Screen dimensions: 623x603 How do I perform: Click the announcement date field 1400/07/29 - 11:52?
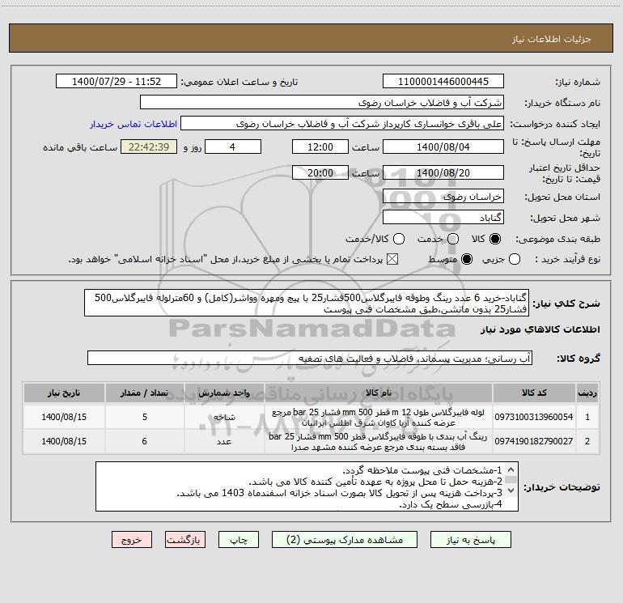coord(117,82)
